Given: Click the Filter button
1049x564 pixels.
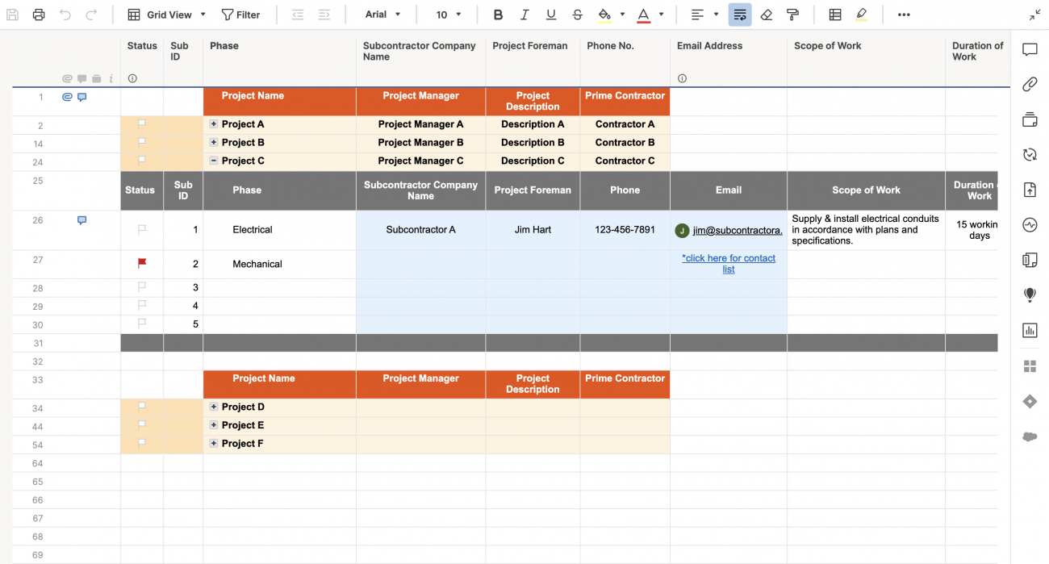Looking at the screenshot, I should click(x=240, y=15).
